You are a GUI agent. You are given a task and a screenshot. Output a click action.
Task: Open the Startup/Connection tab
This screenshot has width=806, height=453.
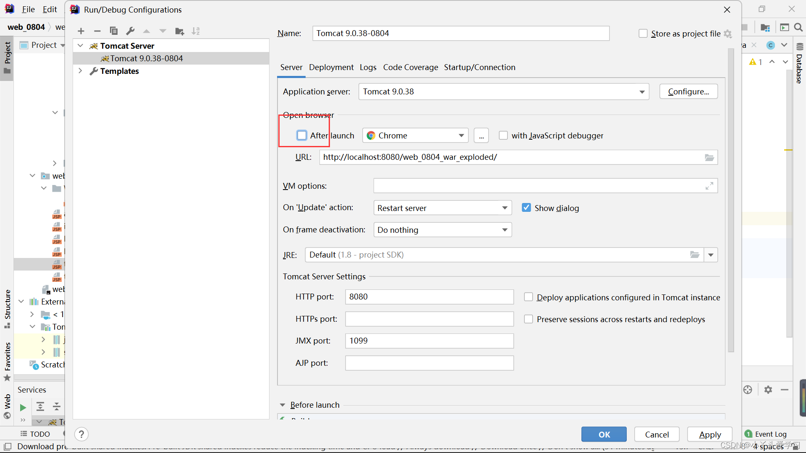pyautogui.click(x=479, y=67)
